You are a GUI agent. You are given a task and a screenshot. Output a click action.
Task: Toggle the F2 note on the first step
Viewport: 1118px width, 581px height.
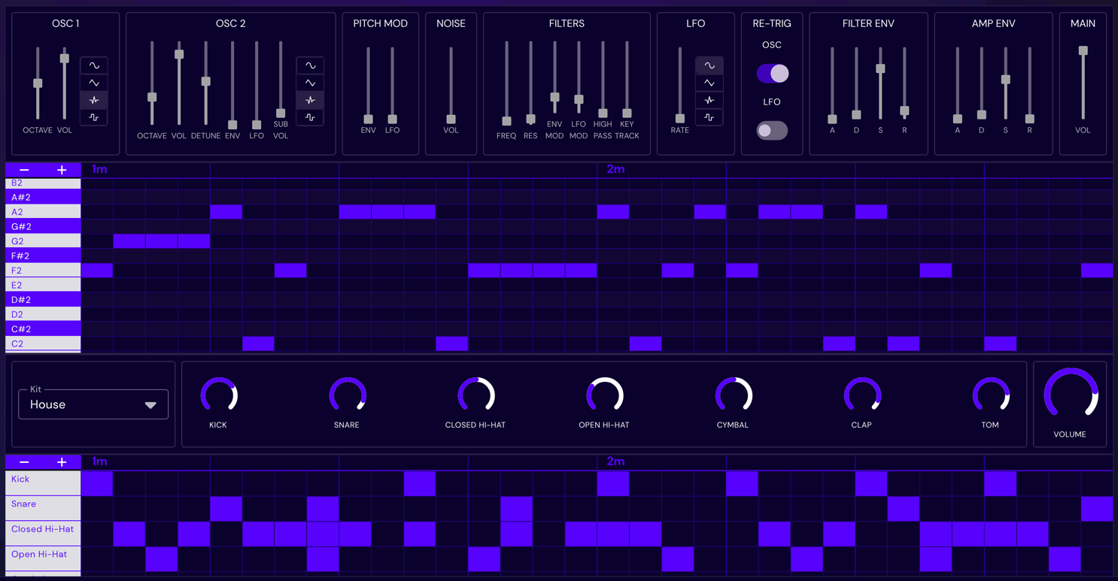point(97,270)
